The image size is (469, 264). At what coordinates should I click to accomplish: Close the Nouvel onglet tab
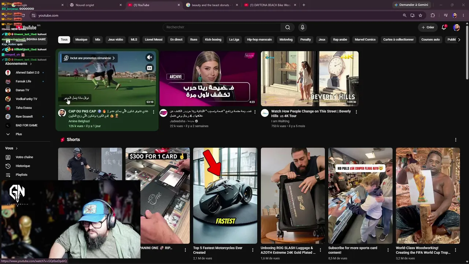coord(121,5)
